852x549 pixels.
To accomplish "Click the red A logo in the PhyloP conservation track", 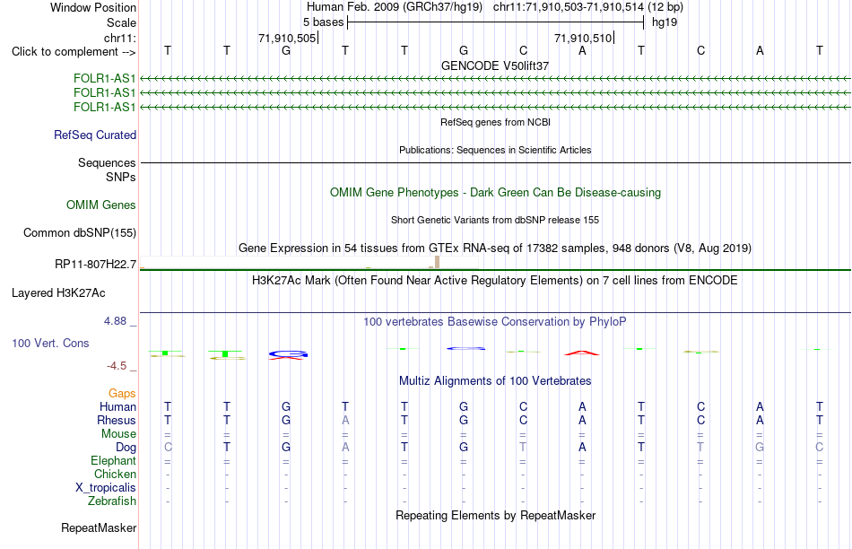I will (x=582, y=353).
